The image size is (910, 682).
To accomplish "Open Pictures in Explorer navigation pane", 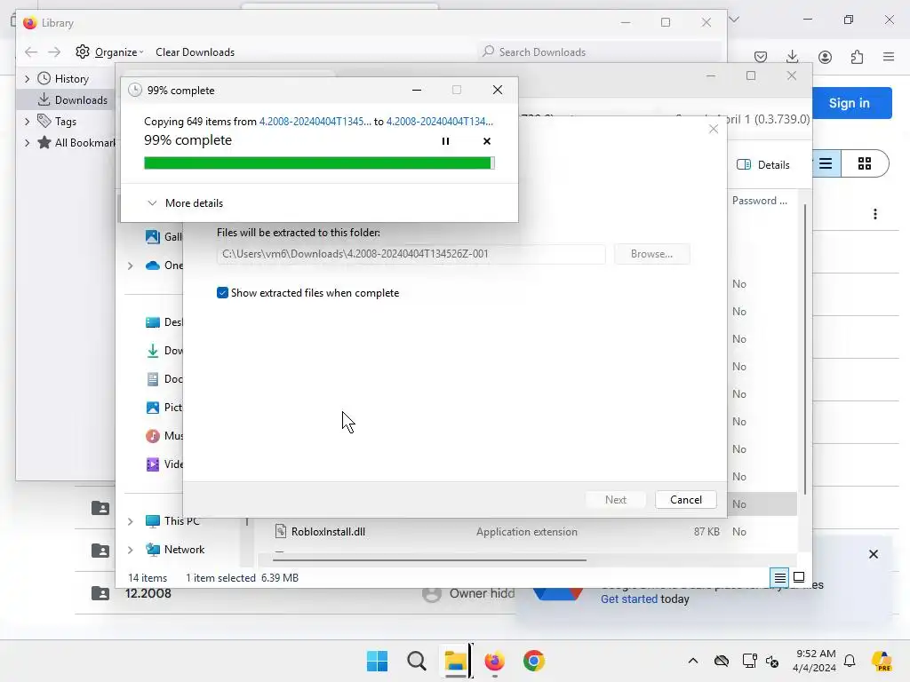I will 164,407.
